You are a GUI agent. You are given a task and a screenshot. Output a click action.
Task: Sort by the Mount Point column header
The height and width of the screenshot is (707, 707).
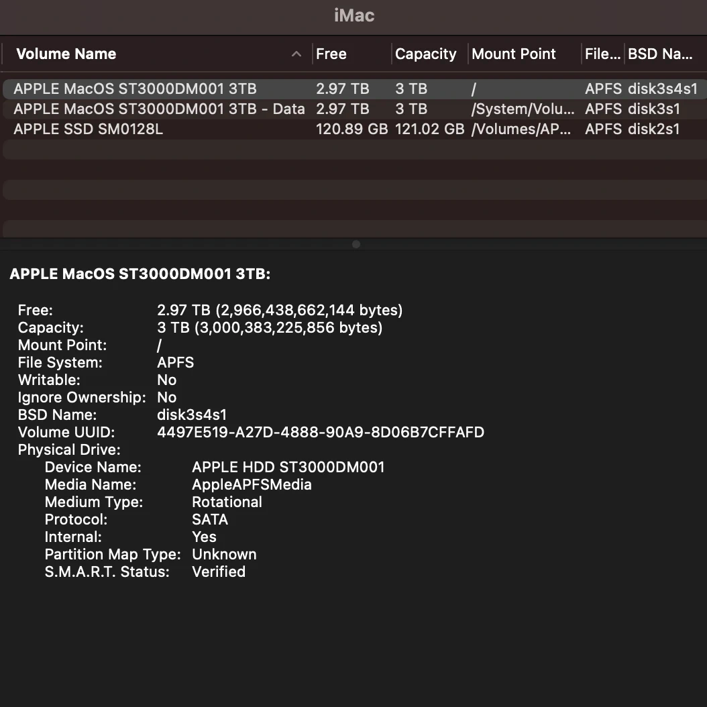[514, 54]
